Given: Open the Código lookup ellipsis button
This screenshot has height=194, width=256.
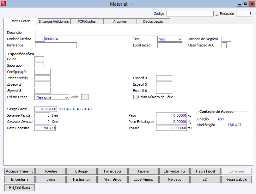Looking at the screenshot, I should pyautogui.click(x=217, y=14).
